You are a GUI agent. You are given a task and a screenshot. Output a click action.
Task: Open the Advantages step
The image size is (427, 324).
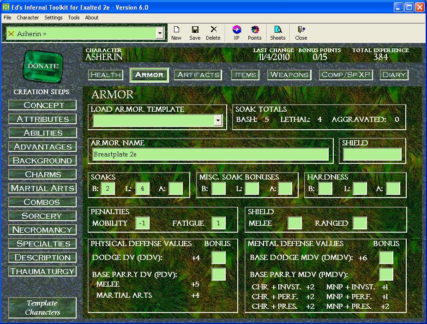42,147
